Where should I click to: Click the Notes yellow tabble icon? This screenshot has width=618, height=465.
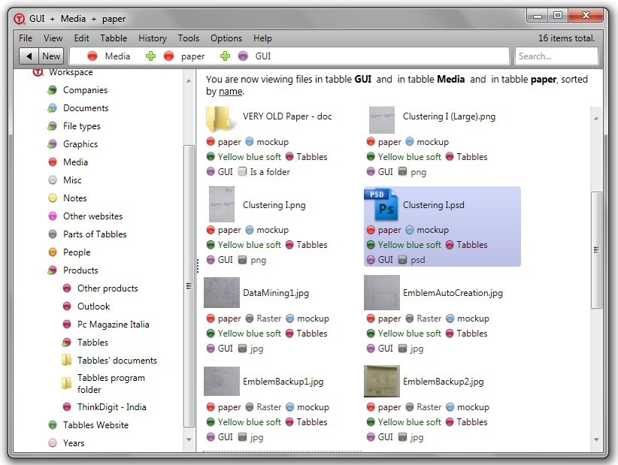(53, 198)
